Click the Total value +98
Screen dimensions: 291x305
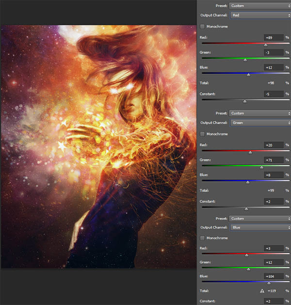(x=271, y=83)
